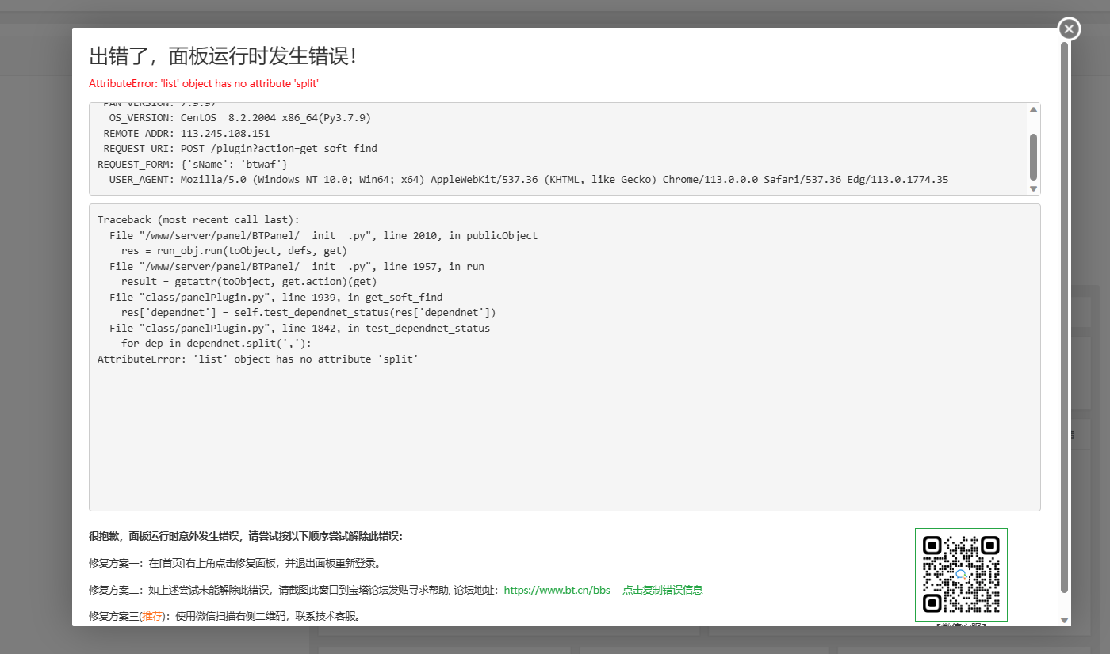Click the dialog's main vertical scrollbar
This screenshot has height=654, width=1110.
tap(1065, 317)
